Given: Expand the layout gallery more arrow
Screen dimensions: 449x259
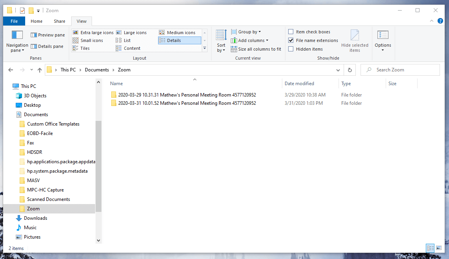Looking at the screenshot, I should point(205,48).
